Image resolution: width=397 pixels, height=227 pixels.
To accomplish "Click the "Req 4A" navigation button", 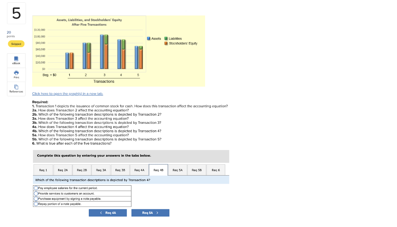I will tap(108, 212).
